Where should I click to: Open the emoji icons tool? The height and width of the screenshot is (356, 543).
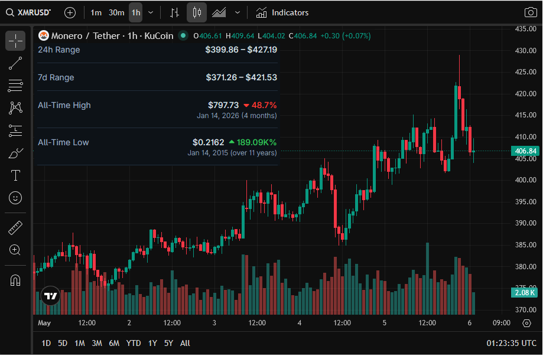click(15, 198)
